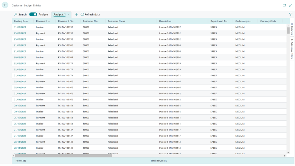Click the Document No. column header

[66, 21]
